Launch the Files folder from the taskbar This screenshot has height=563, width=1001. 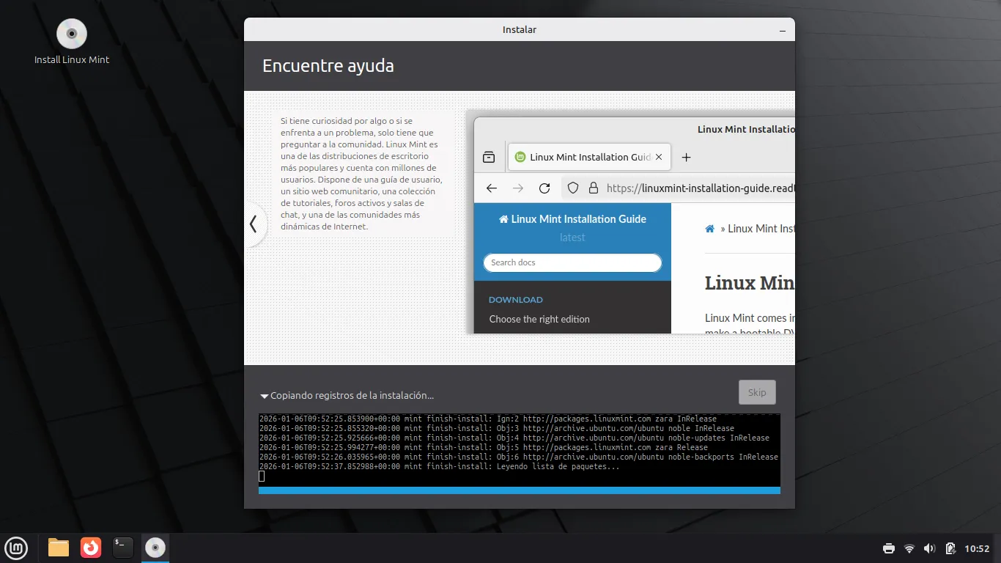(x=59, y=548)
